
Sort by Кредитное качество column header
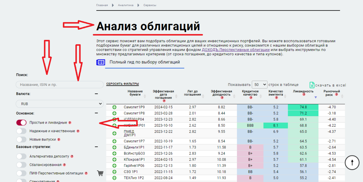(250, 93)
